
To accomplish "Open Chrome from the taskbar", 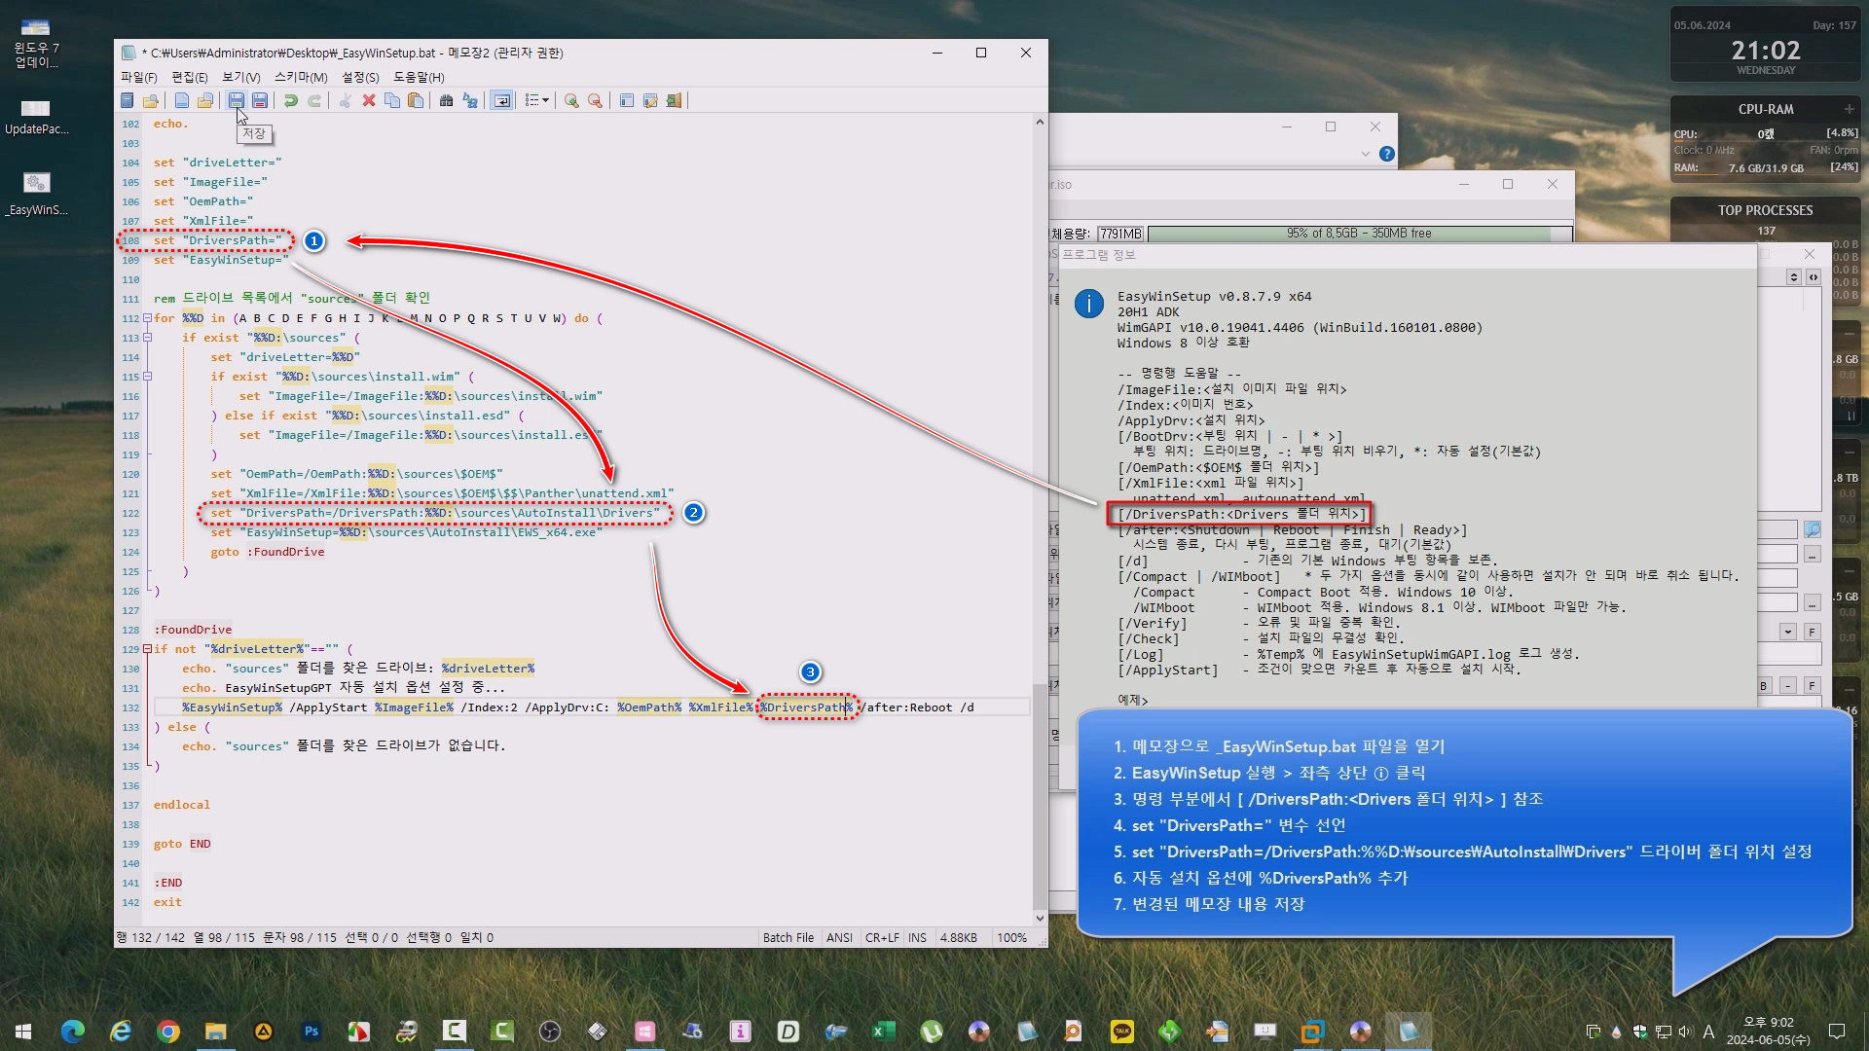I will point(168,1031).
